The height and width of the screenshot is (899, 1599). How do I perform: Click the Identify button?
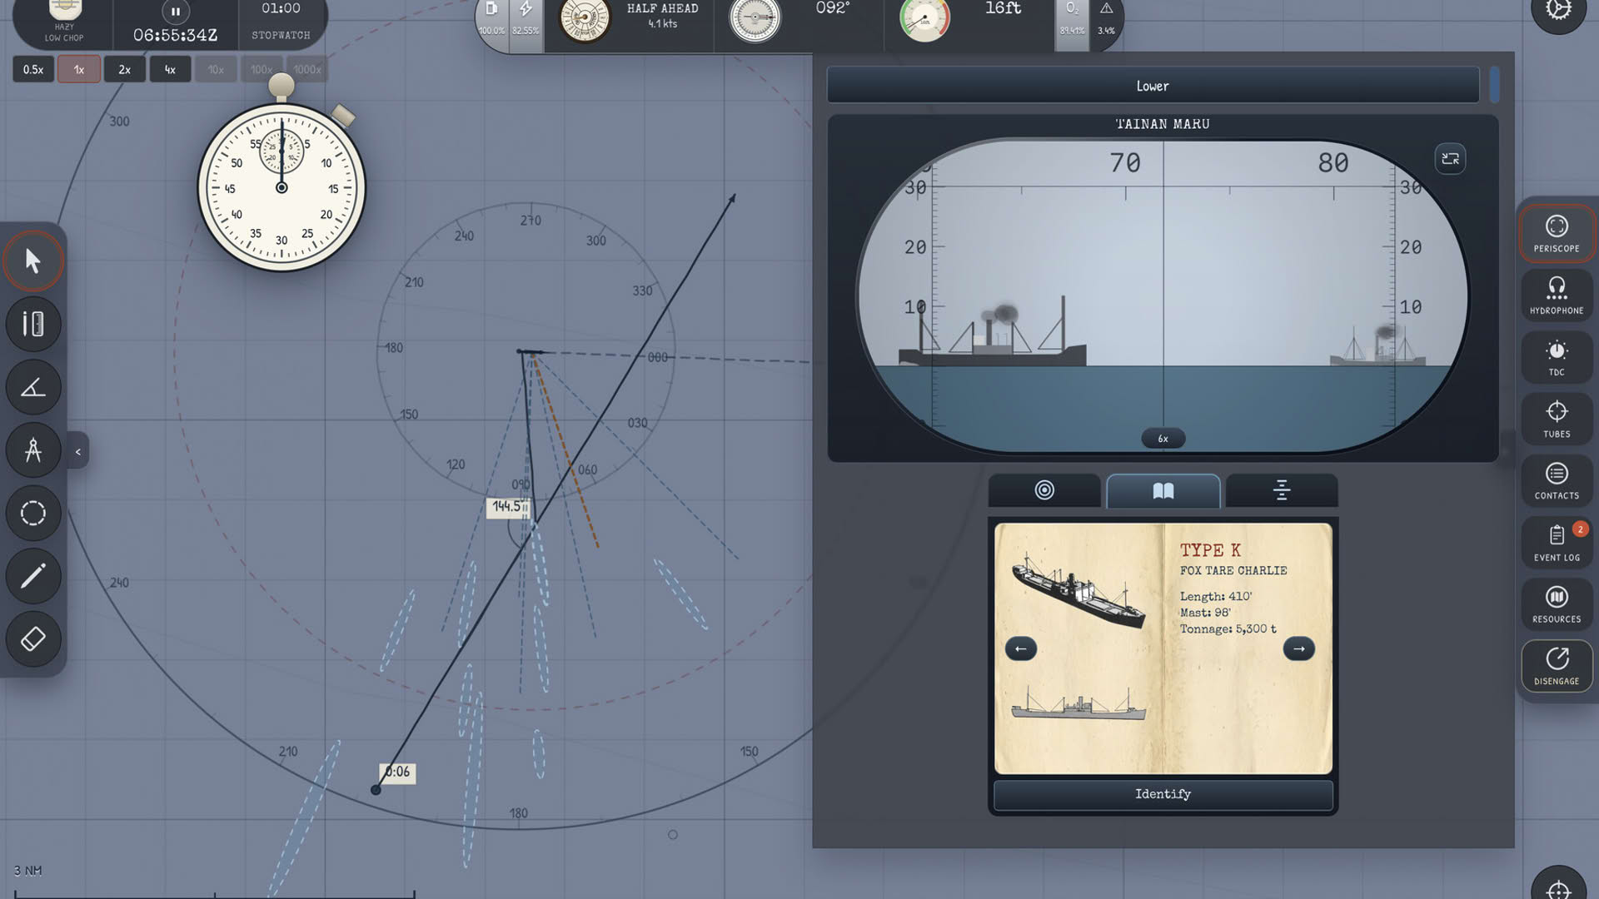[1163, 794]
